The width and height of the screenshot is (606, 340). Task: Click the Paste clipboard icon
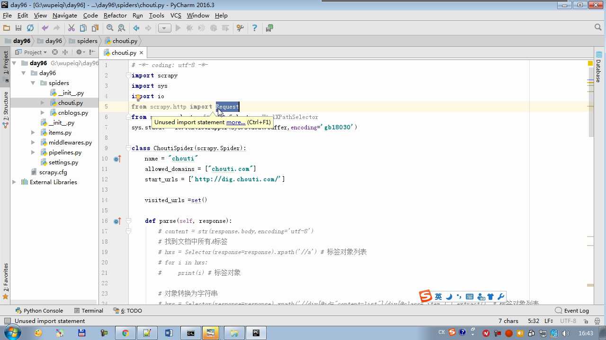(x=95, y=28)
